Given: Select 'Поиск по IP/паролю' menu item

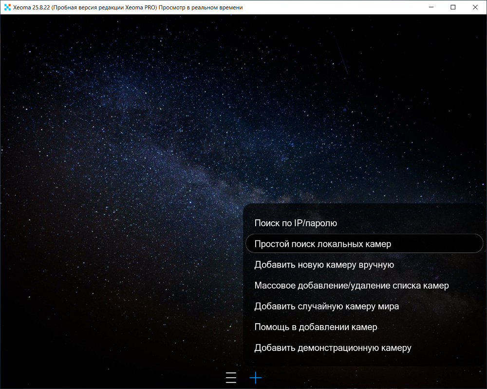Looking at the screenshot, I should (x=296, y=223).
